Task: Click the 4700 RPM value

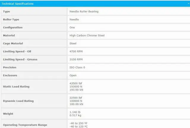Action: pyautogui.click(x=76, y=52)
